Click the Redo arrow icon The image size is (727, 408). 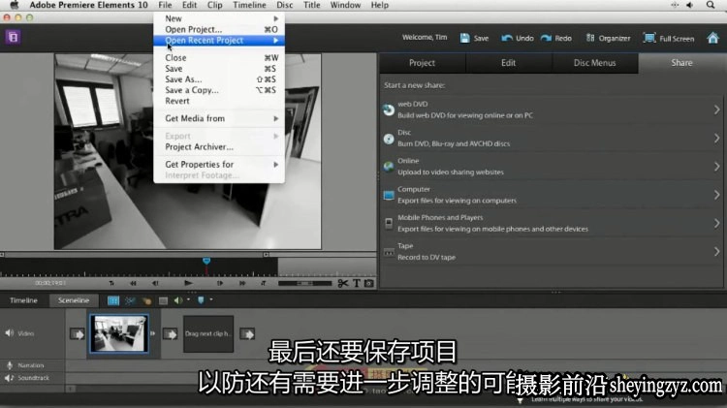tap(546, 38)
